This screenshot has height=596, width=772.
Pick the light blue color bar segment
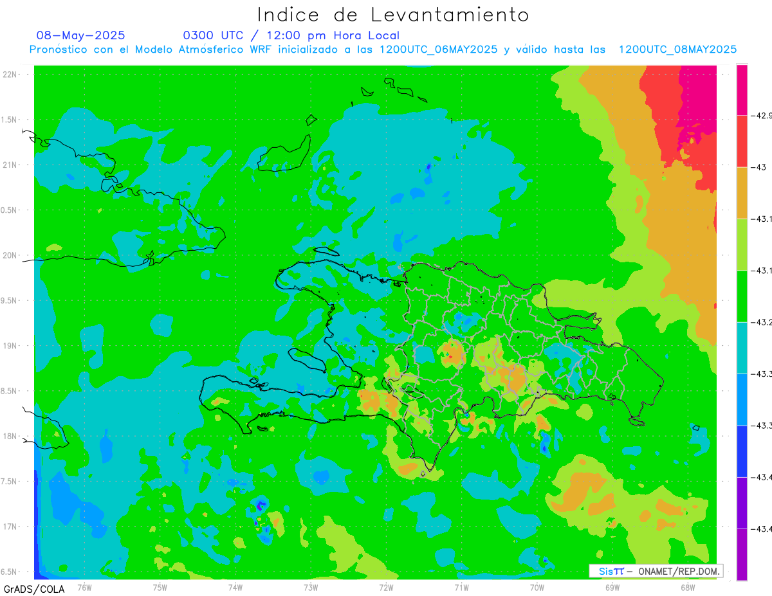click(742, 399)
